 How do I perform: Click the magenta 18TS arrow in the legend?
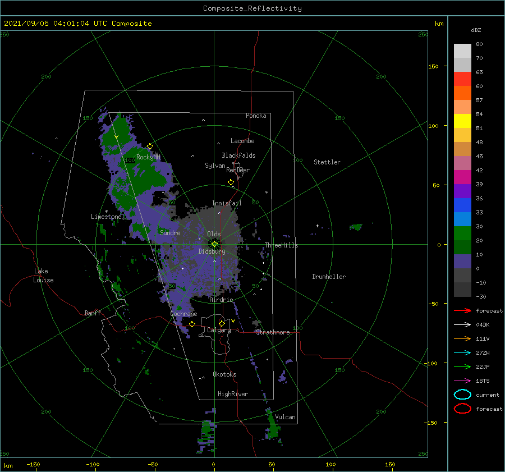pyautogui.click(x=462, y=381)
